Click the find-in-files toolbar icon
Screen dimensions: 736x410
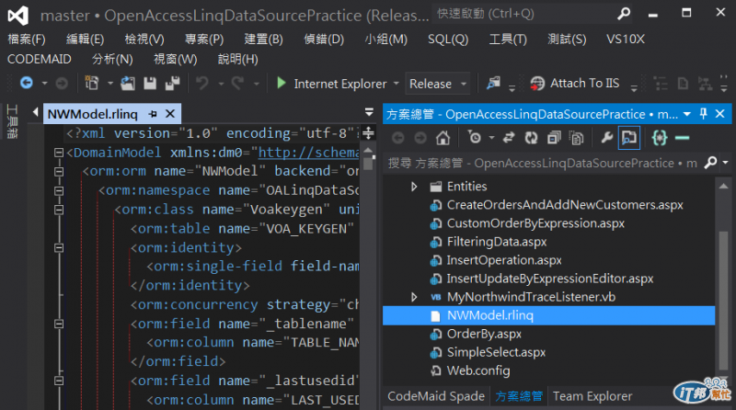[493, 83]
